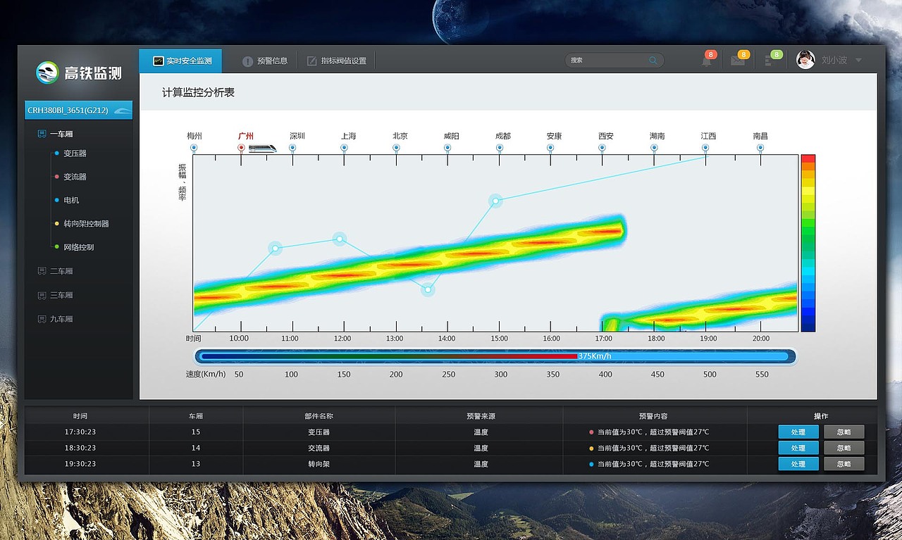Select the 上海 station marker

pyautogui.click(x=344, y=148)
